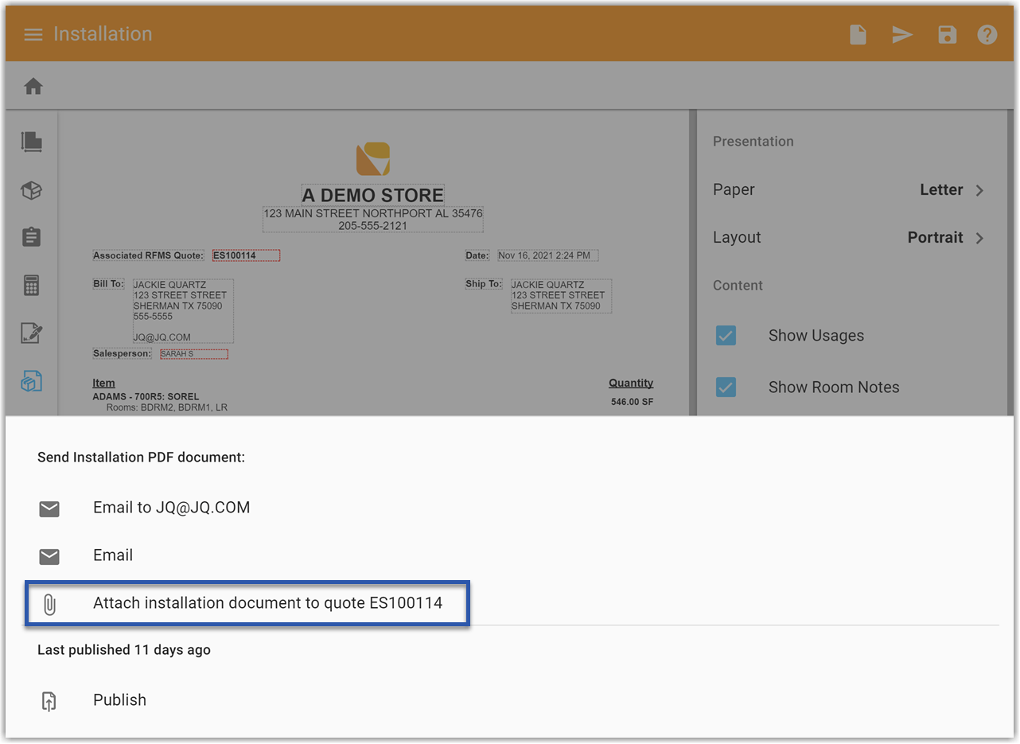Image resolution: width=1020 pixels, height=744 pixels.
Task: Click the edit document pencil sidebar icon
Action: click(31, 333)
